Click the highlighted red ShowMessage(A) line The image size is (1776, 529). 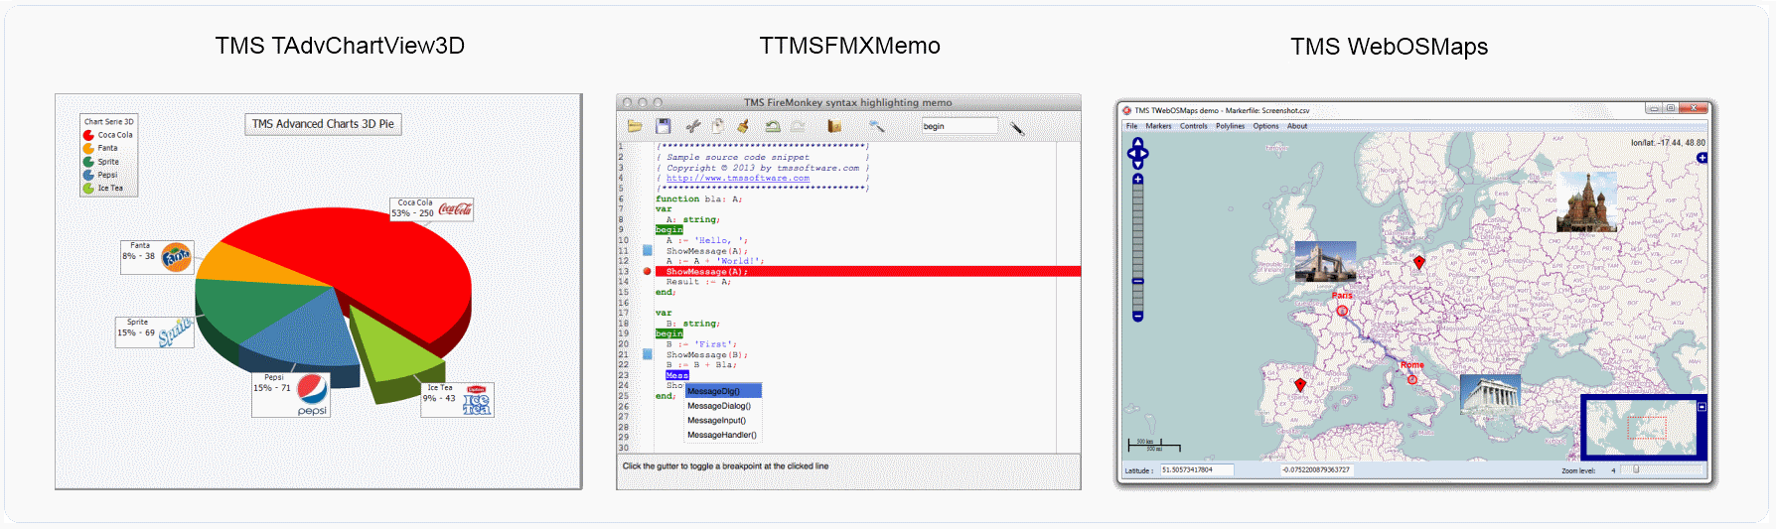click(x=868, y=271)
